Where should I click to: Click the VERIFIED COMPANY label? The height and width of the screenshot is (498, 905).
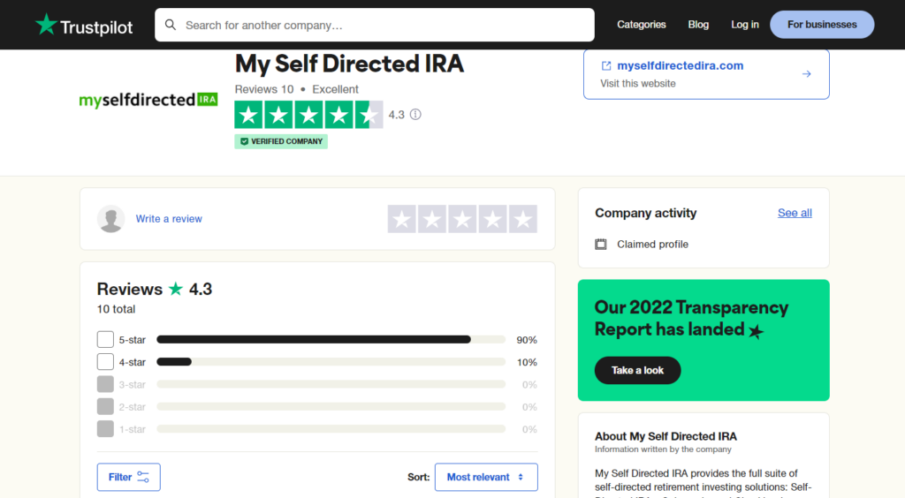[287, 141]
